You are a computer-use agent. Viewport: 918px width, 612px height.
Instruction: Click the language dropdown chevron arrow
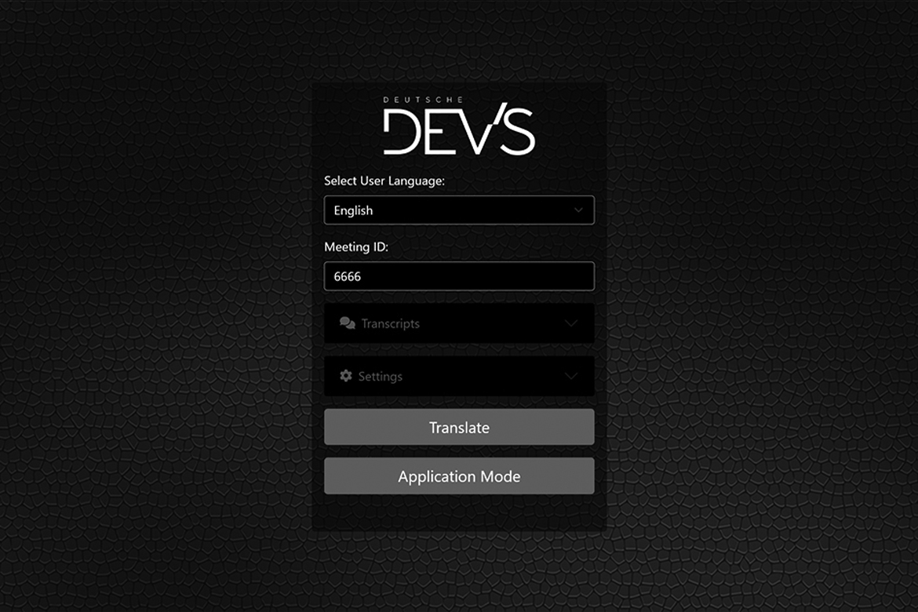578,210
